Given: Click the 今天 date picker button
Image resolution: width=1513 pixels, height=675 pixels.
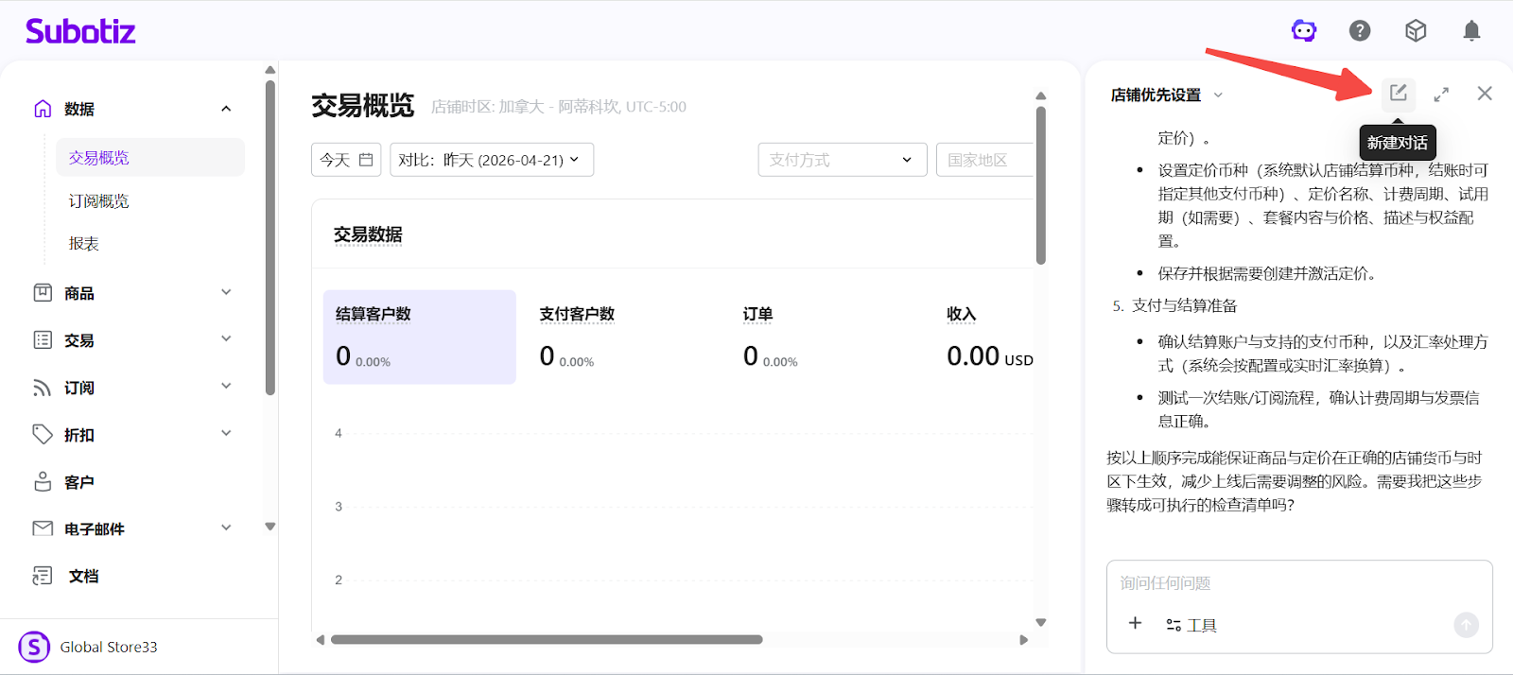Looking at the screenshot, I should tap(345, 160).
